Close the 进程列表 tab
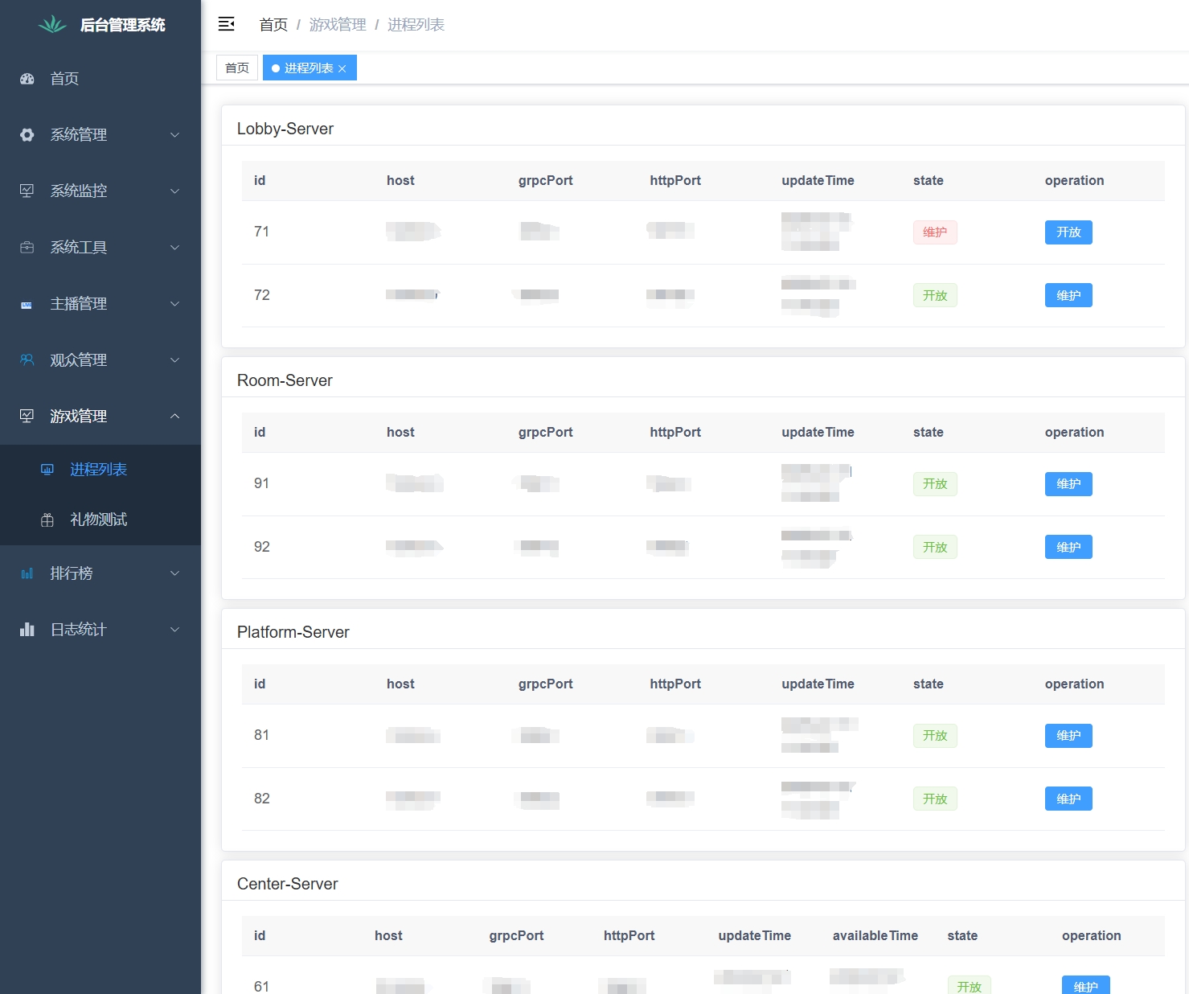Viewport: 1189px width, 994px height. click(342, 69)
